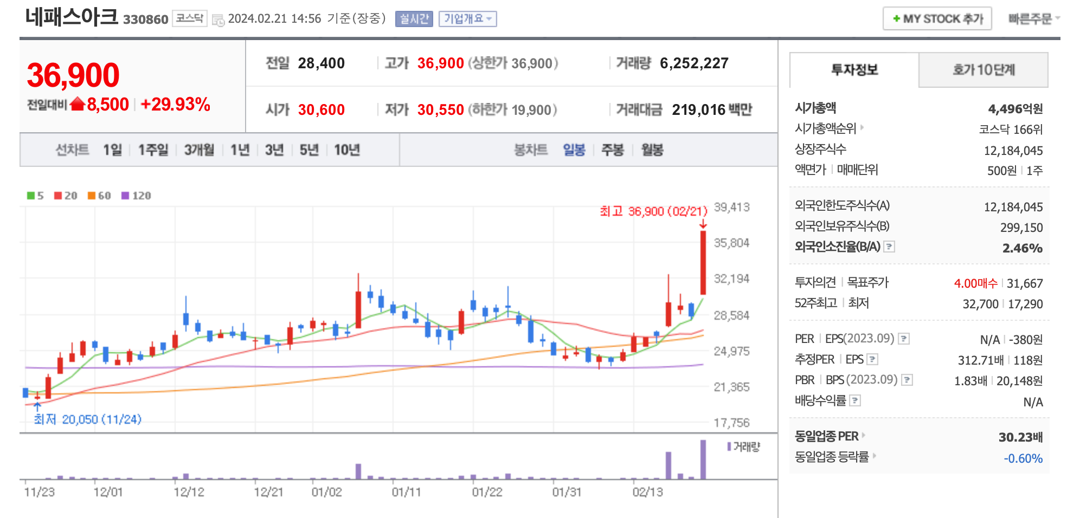Click the BPS(2023.09) help icon

(x=906, y=380)
